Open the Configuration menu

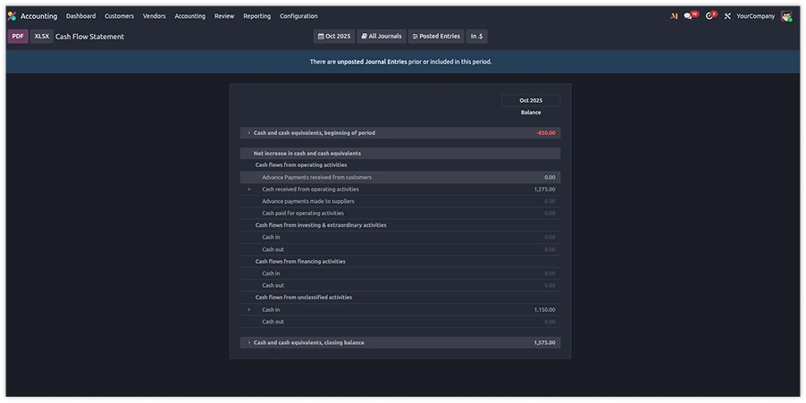pos(298,16)
